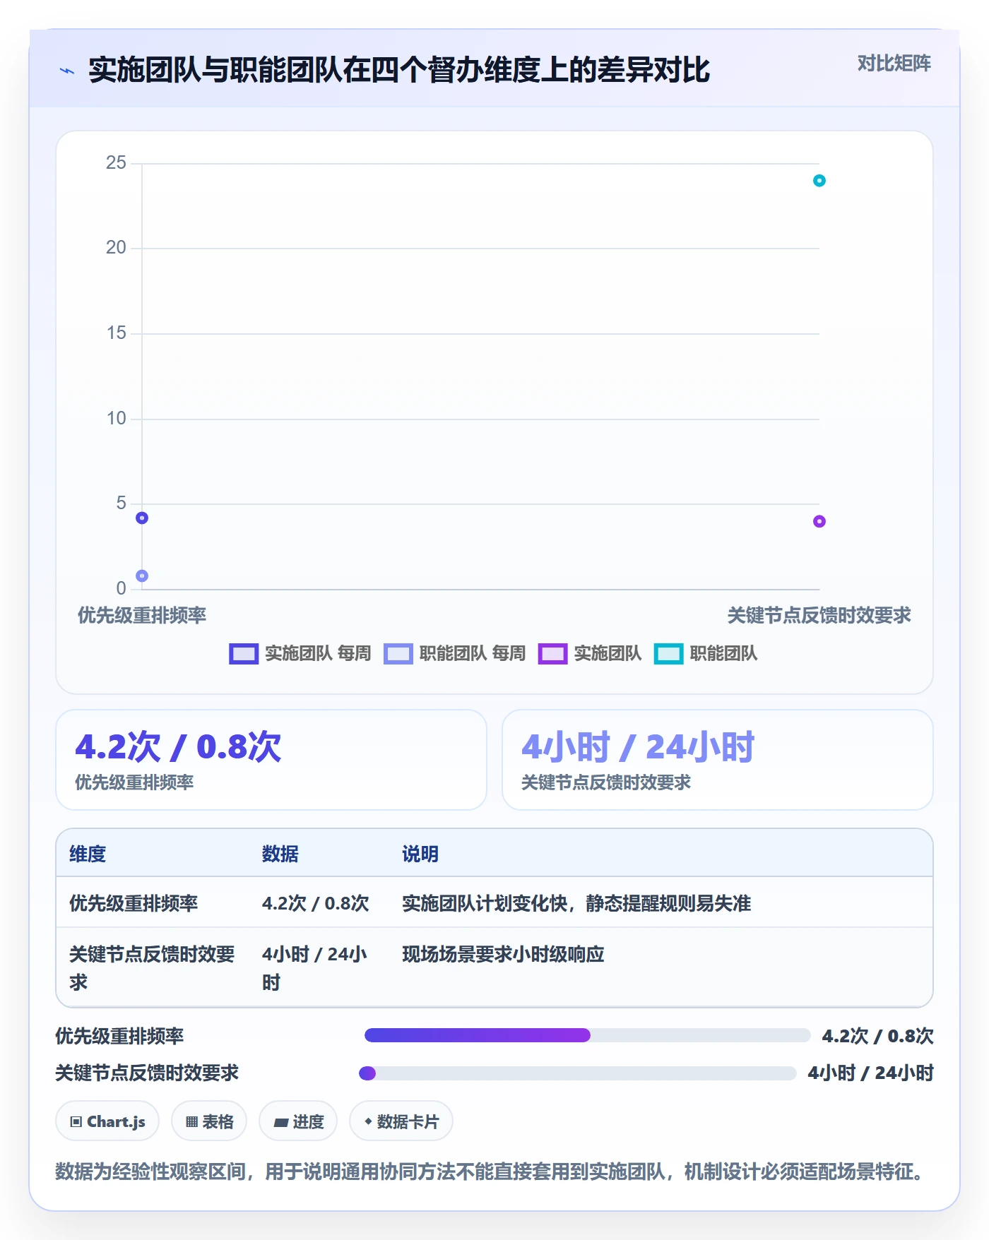Click the 对比矩阵 label in header

coord(894,64)
